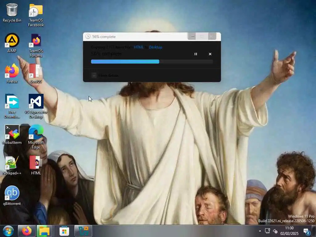316x237 pixels.
Task: Expand More details in copy dialog
Action: coord(105,75)
